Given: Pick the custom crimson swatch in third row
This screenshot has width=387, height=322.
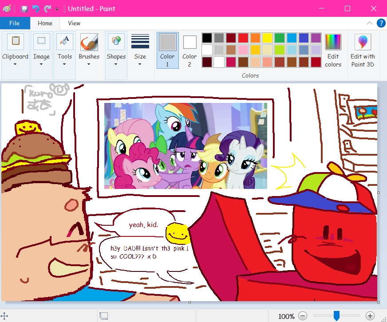Looking at the screenshot, I should coord(231,62).
